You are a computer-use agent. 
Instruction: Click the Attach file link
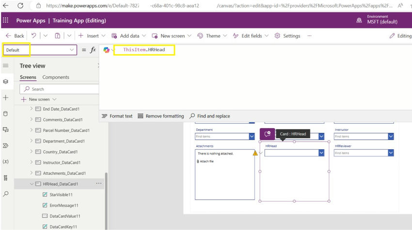(206, 161)
